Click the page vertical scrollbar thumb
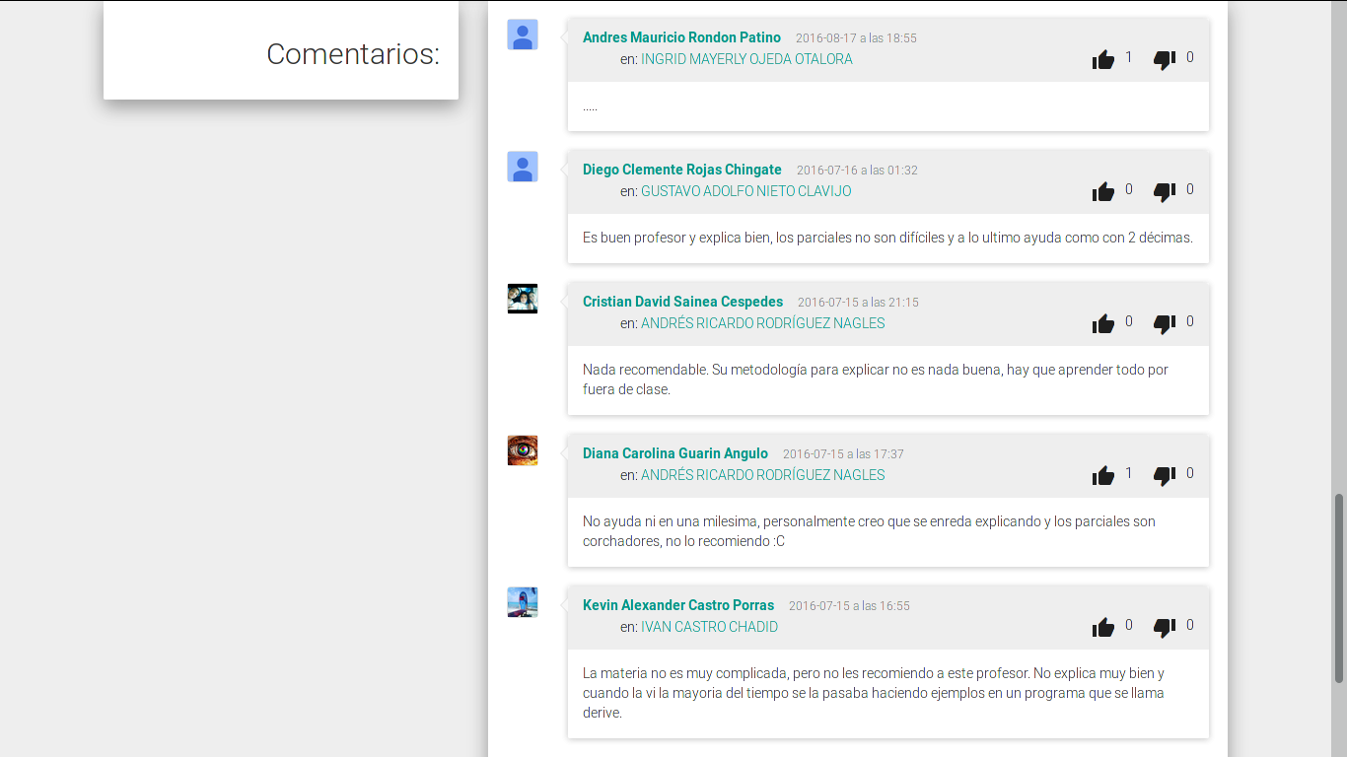The width and height of the screenshot is (1347, 757). tap(1339, 588)
